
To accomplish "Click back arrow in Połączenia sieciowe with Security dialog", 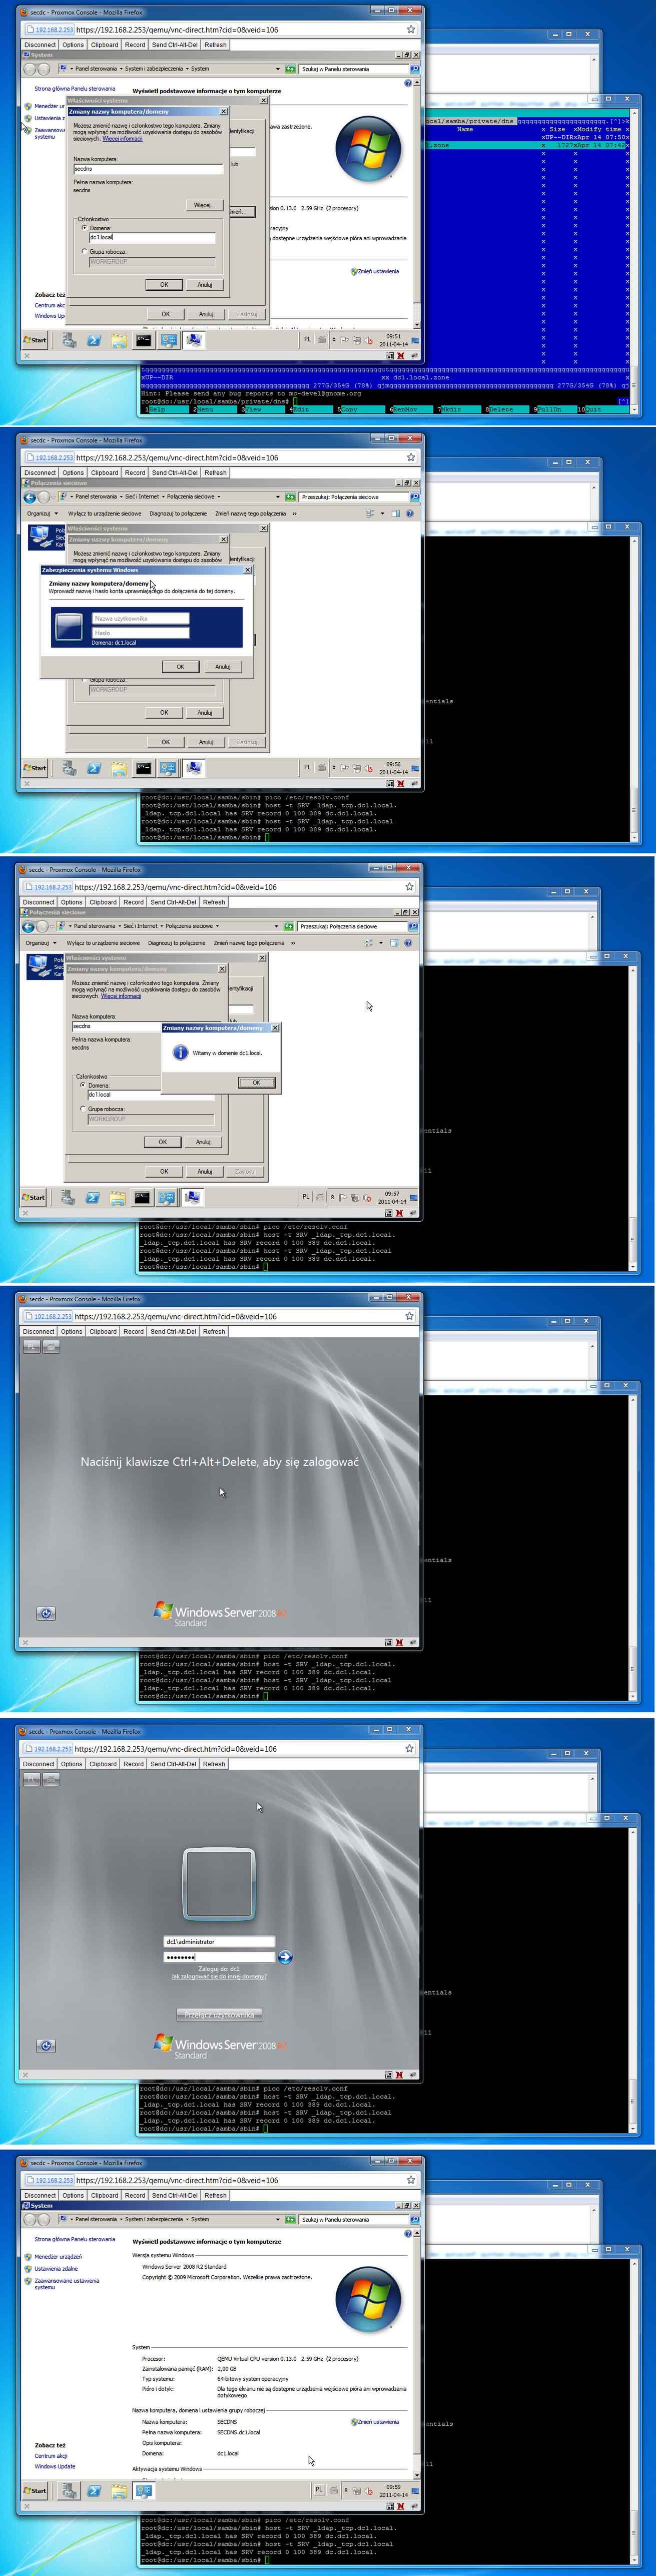I will (x=29, y=497).
